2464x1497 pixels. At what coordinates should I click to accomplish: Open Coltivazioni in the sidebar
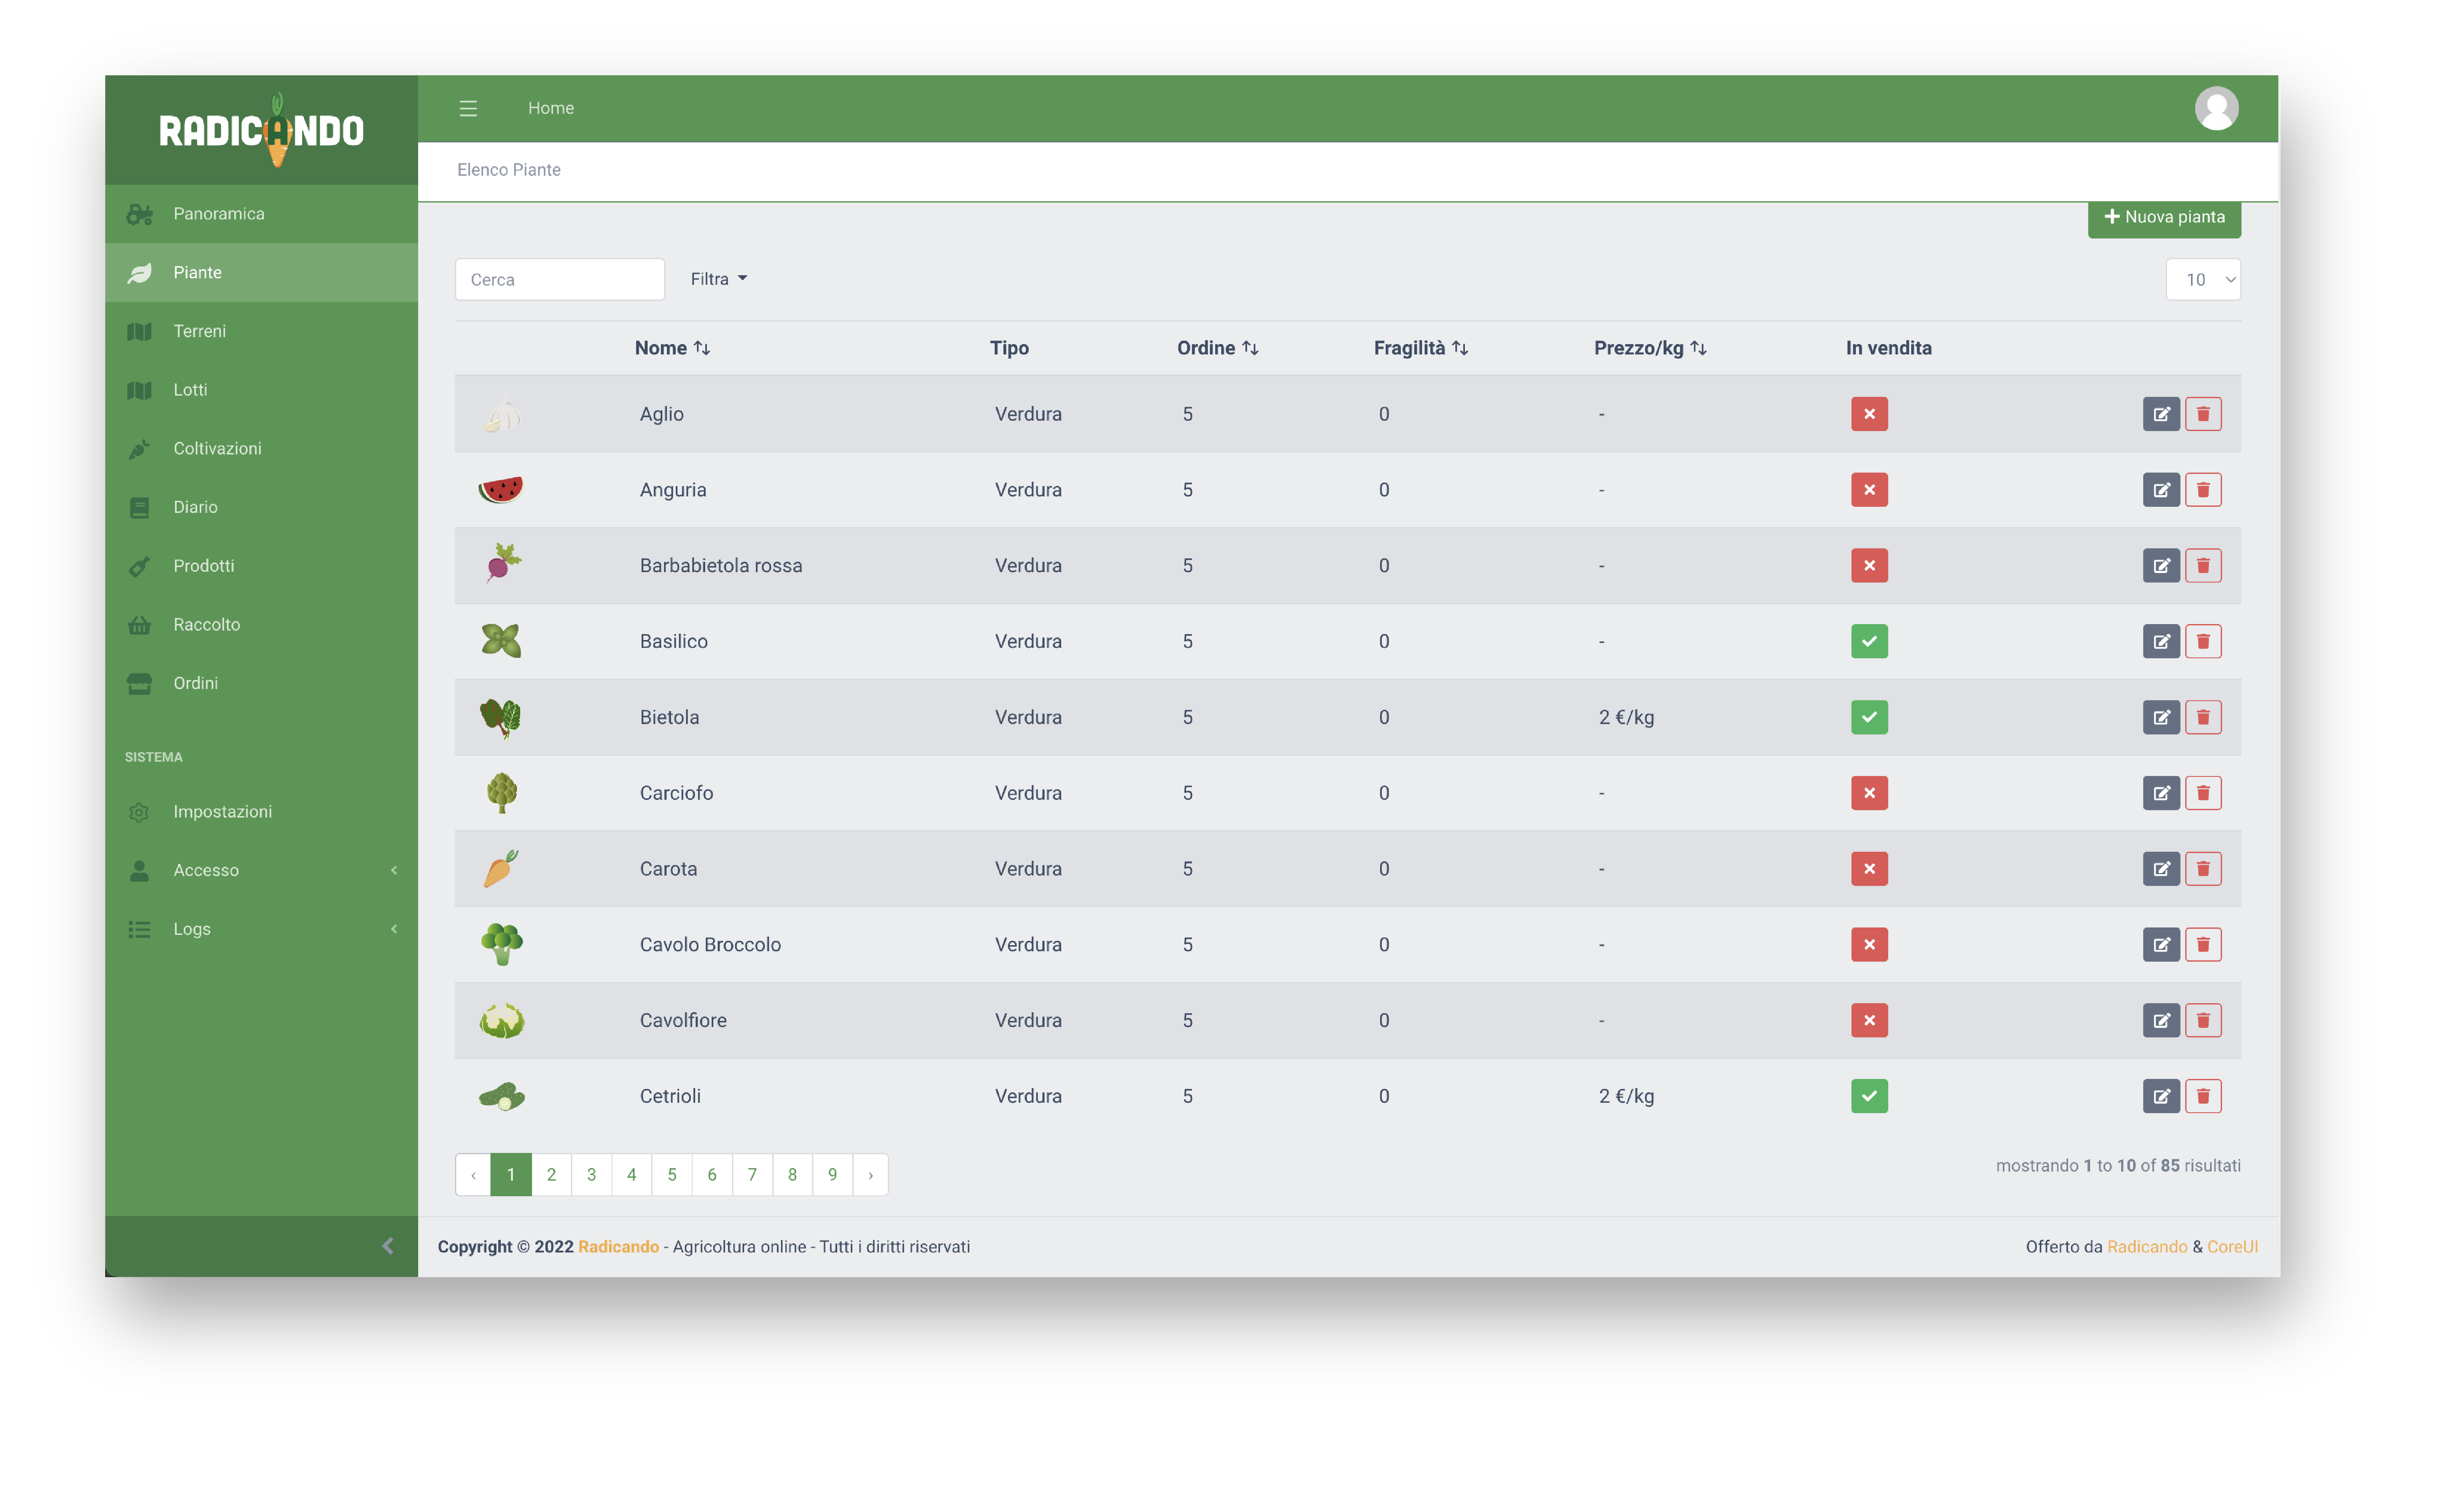[x=217, y=448]
